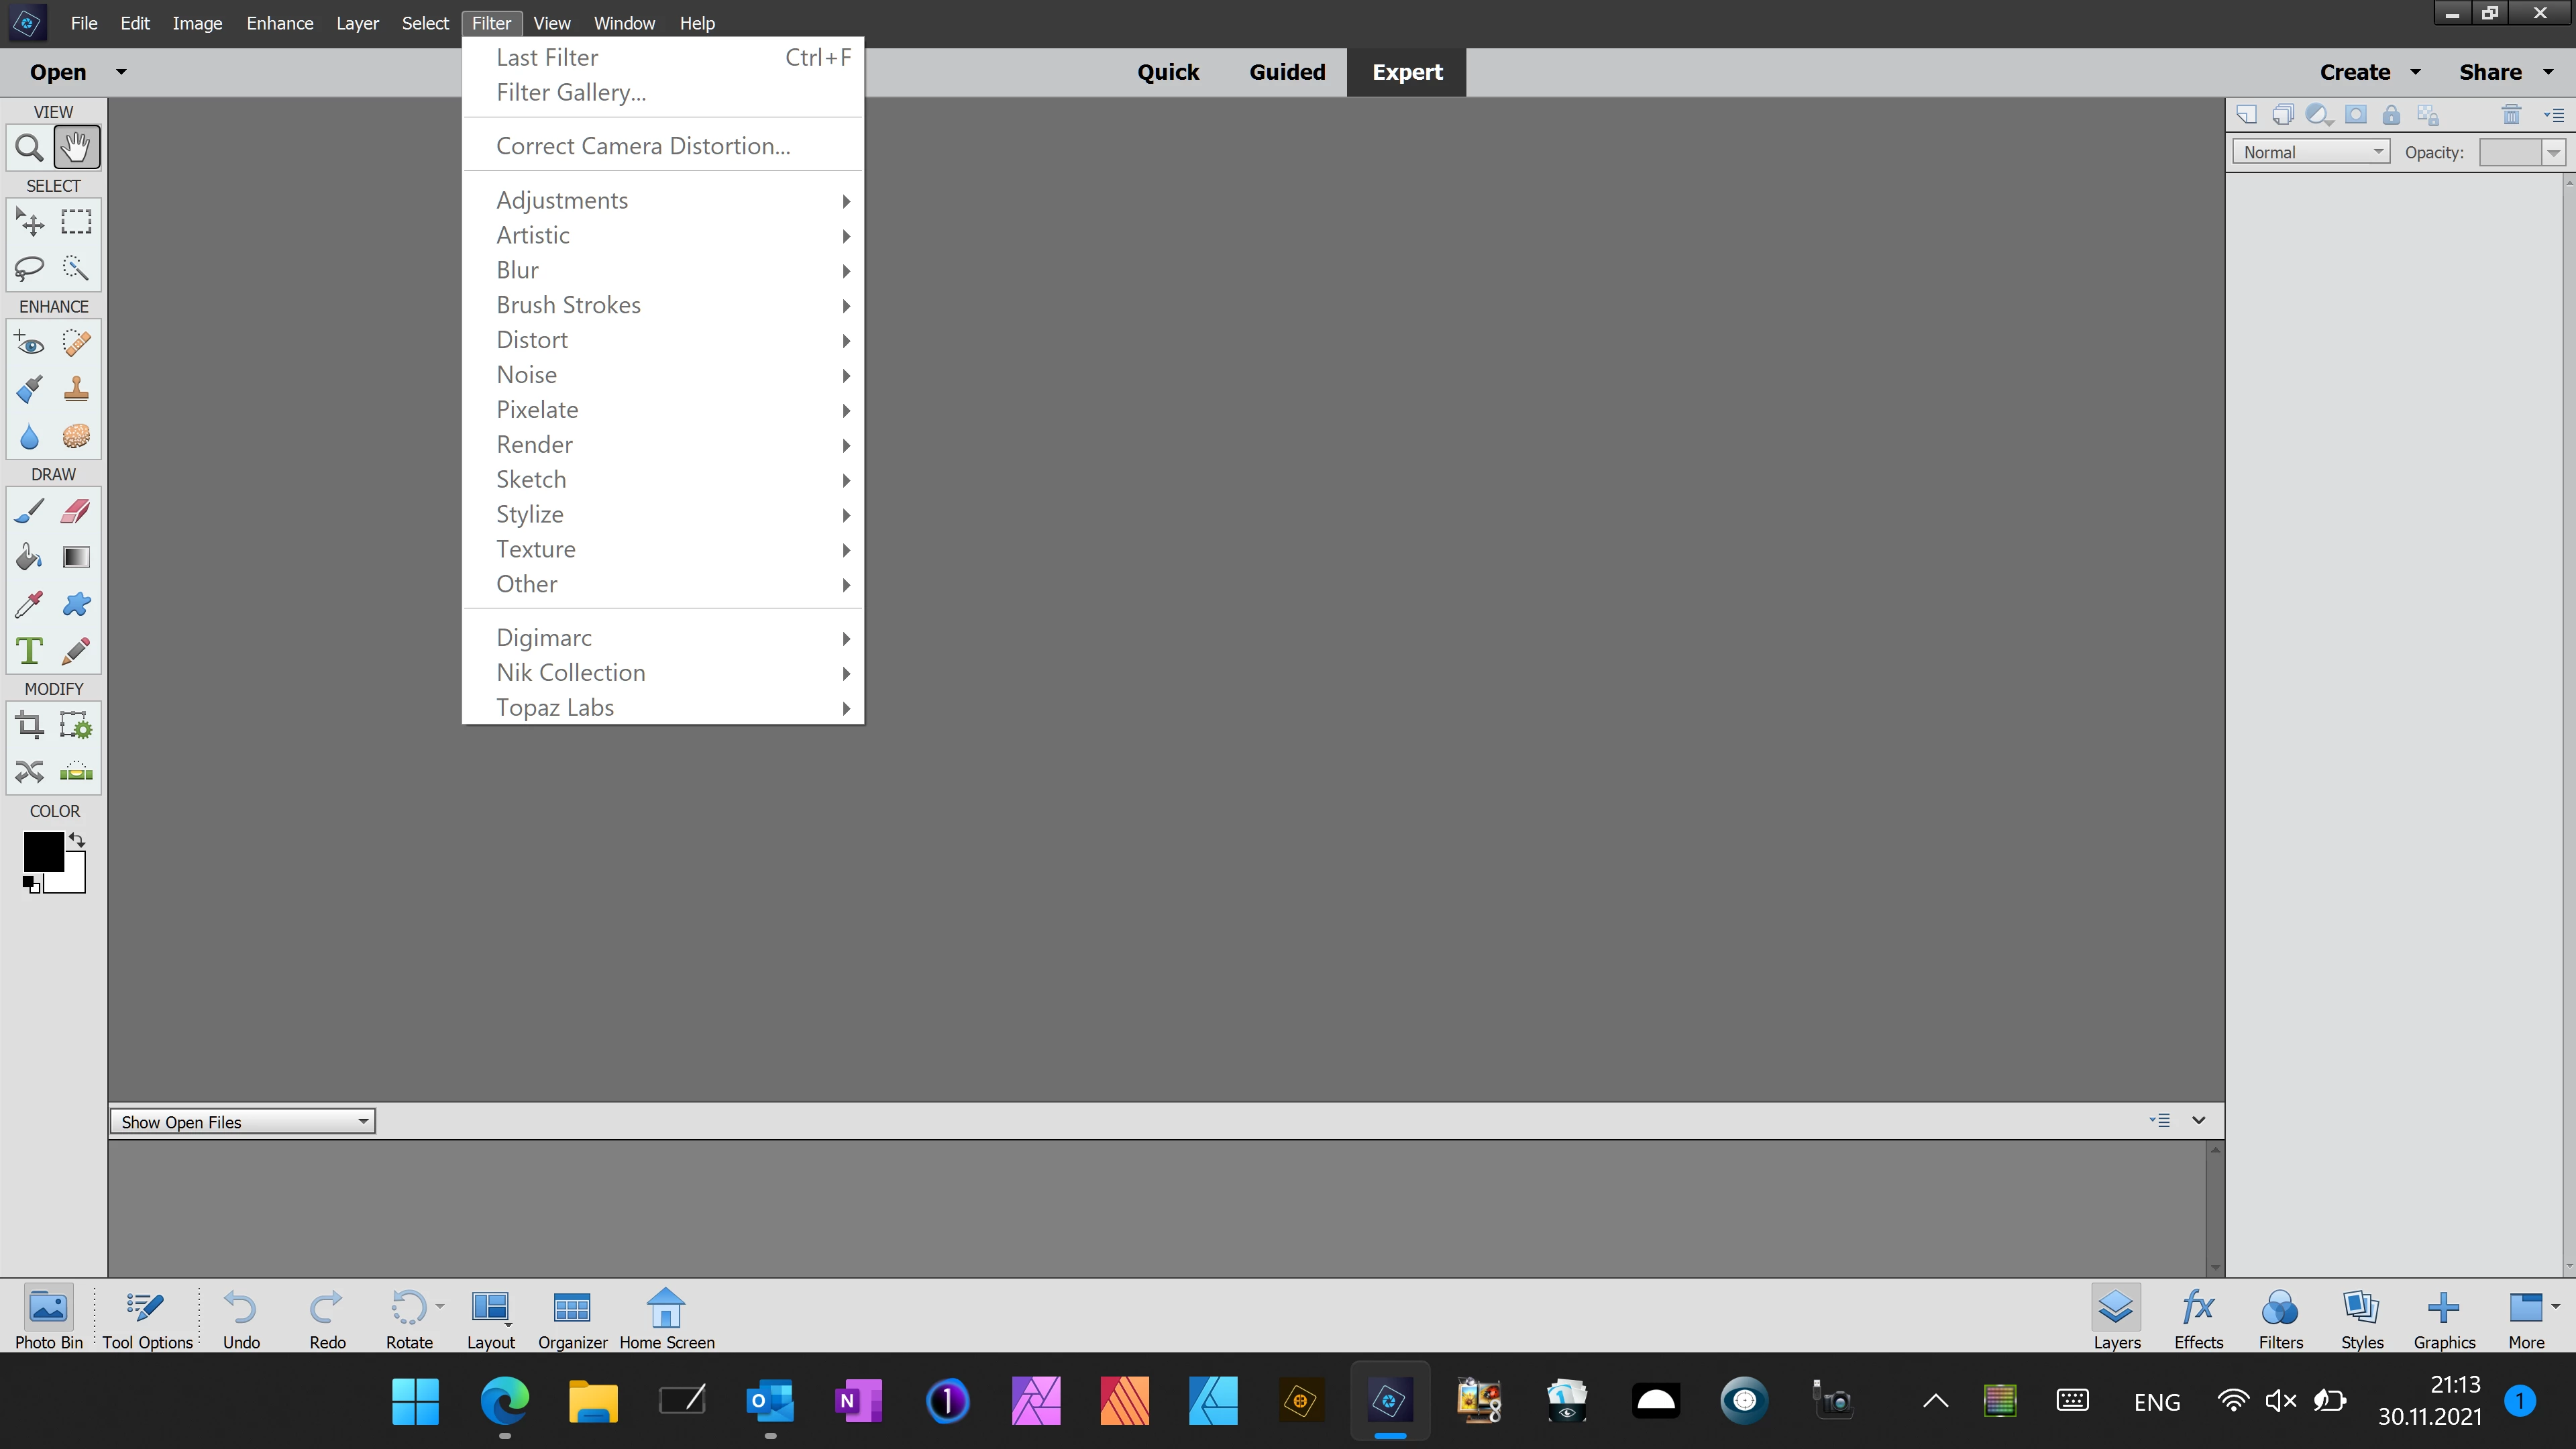Switch to the Guided mode tab

point(1287,72)
